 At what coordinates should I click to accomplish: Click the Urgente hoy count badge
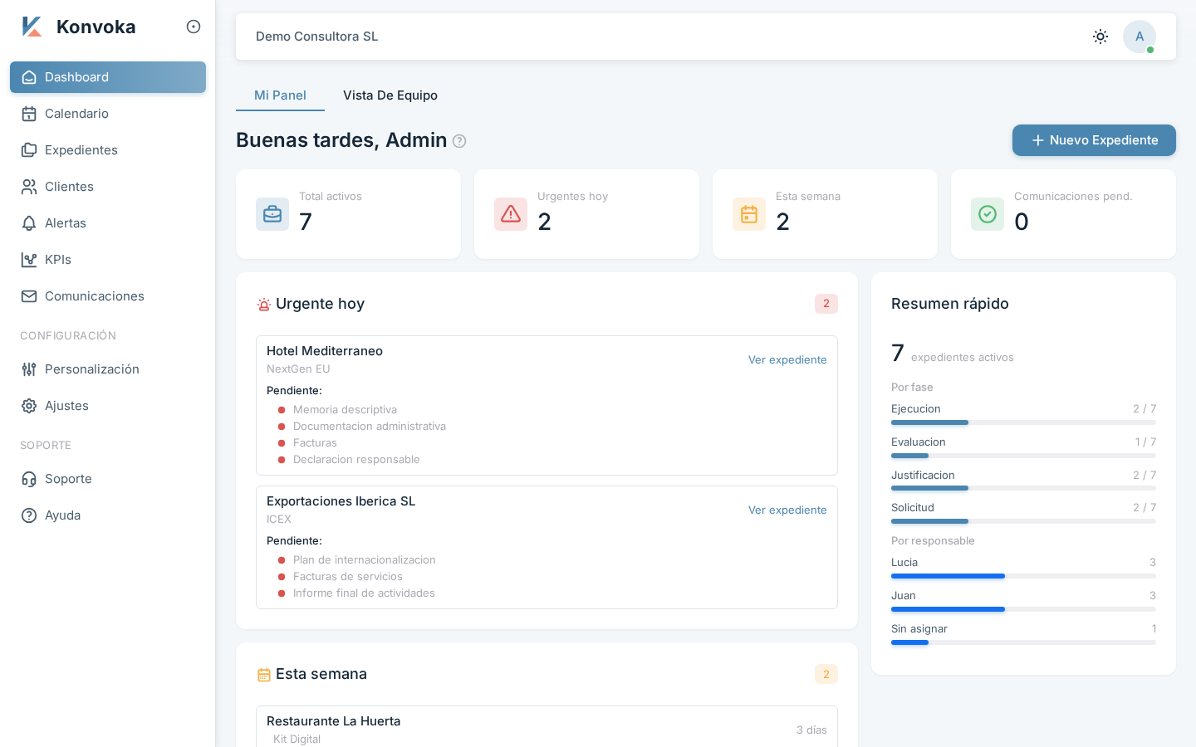click(x=826, y=304)
